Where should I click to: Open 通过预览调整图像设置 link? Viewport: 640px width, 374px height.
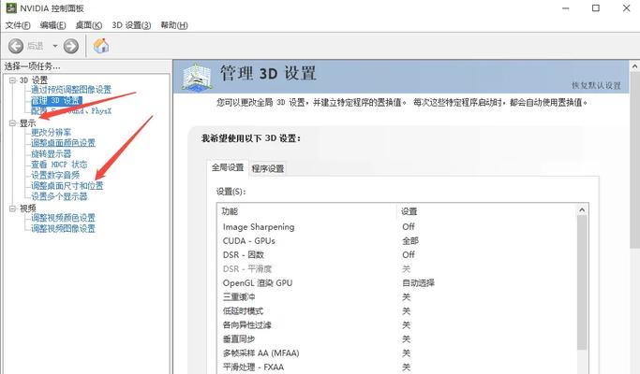71,90
